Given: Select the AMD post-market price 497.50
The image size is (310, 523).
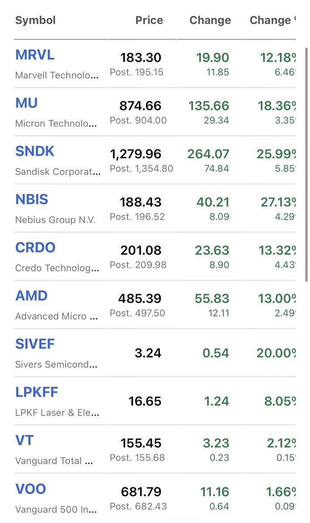Looking at the screenshot, I should point(137,313).
